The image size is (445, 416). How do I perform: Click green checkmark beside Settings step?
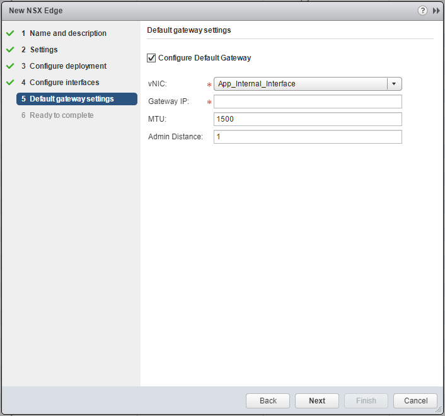coord(10,50)
